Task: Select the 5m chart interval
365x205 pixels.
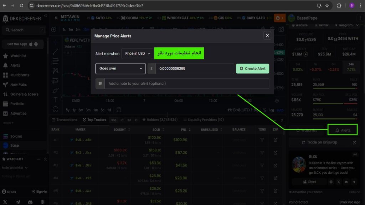Action: coord(78,30)
